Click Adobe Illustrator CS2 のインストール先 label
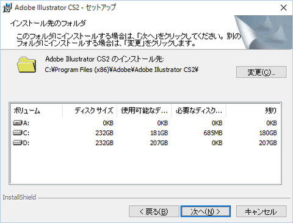This screenshot has width=293, height=223. (104, 59)
